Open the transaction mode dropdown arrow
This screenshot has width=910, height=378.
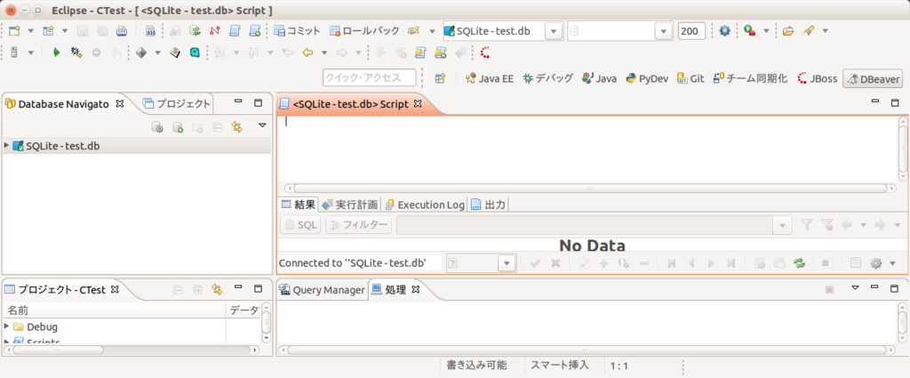[x=432, y=31]
